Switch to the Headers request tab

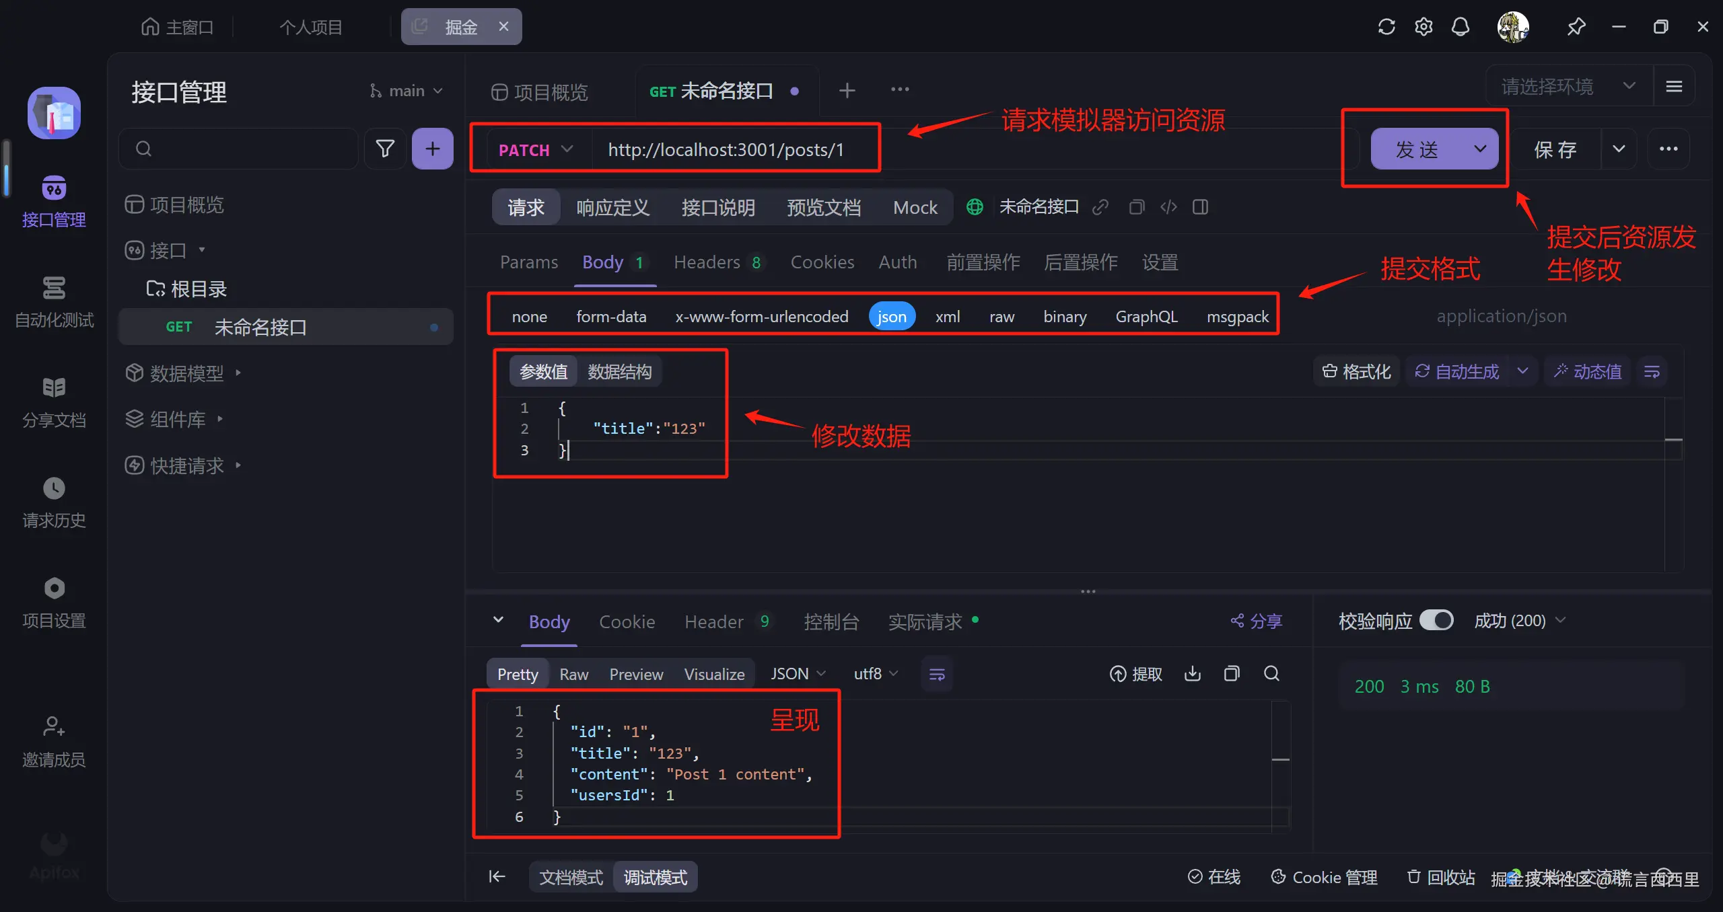[706, 262]
